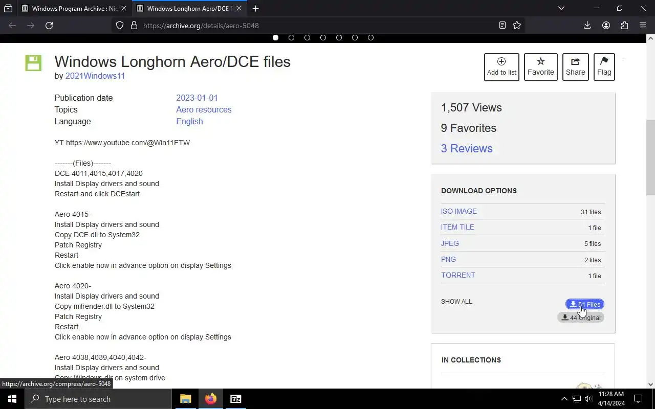
Task: Open the 2023-01-01 publication date link
Action: [x=197, y=98]
